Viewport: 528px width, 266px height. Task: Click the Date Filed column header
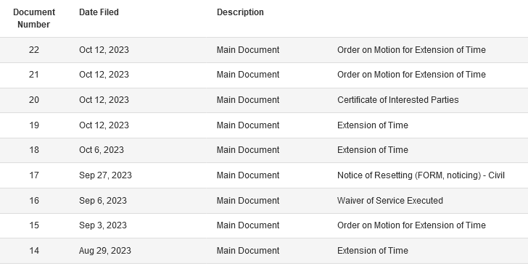[99, 12]
